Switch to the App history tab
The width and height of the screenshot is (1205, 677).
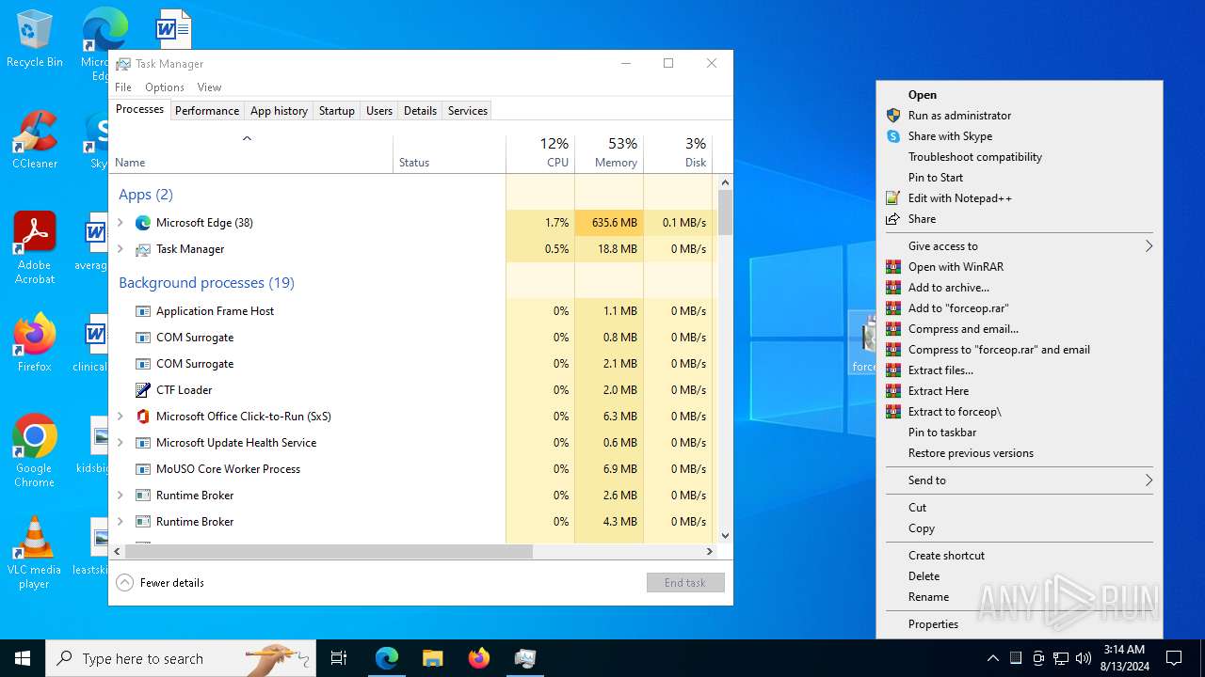(x=279, y=111)
